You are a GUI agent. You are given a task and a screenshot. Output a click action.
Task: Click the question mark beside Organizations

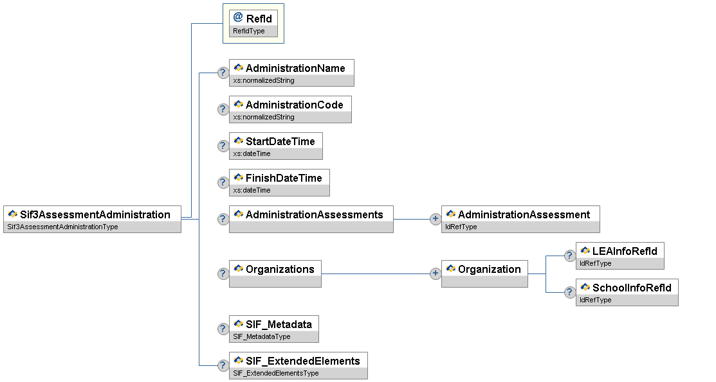(223, 273)
